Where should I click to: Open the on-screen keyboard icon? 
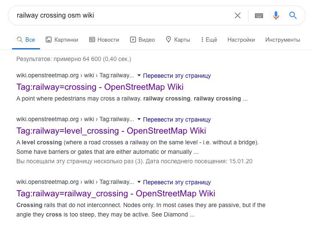tap(259, 15)
